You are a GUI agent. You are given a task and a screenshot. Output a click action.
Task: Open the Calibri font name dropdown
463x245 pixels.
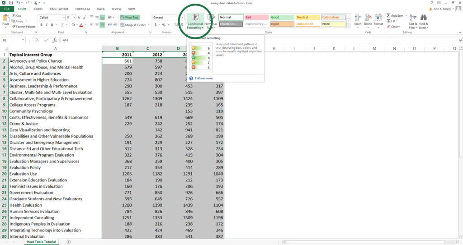click(64, 18)
